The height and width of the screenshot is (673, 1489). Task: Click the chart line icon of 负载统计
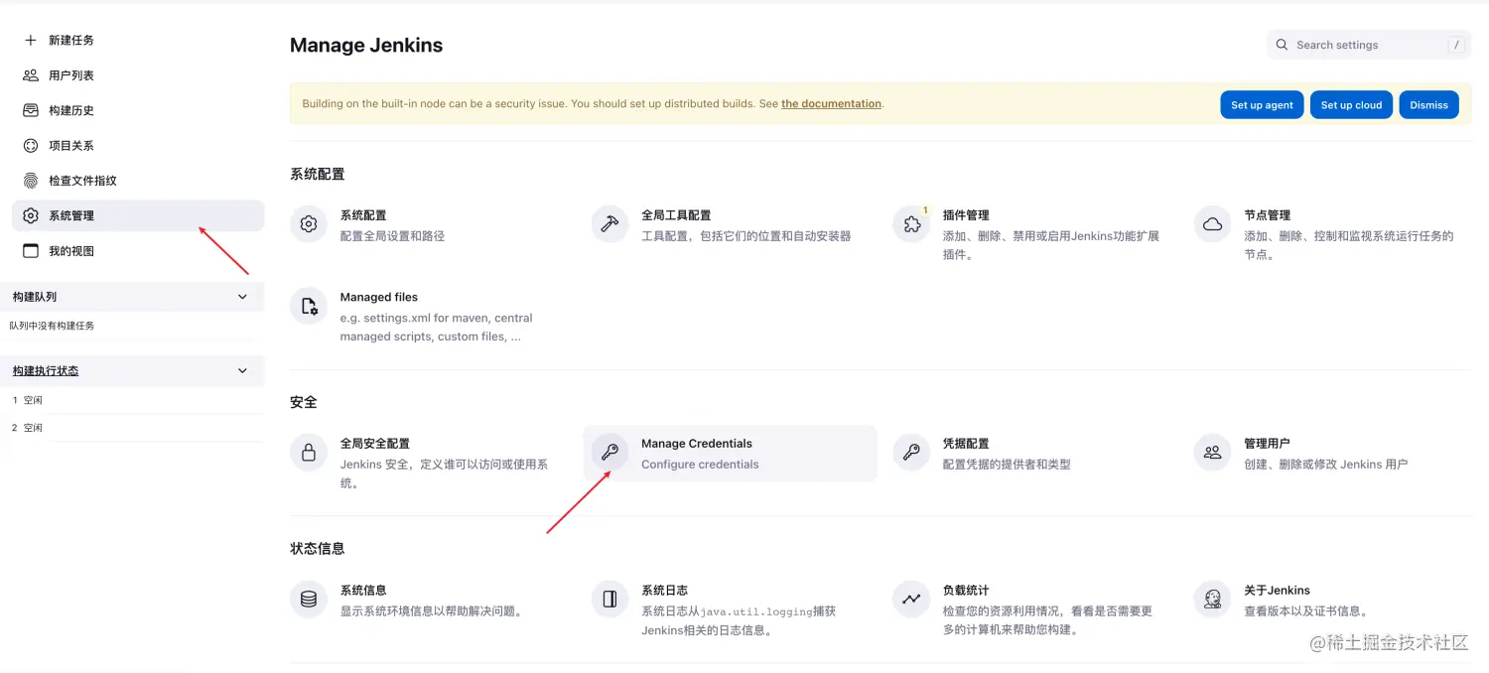coord(911,599)
